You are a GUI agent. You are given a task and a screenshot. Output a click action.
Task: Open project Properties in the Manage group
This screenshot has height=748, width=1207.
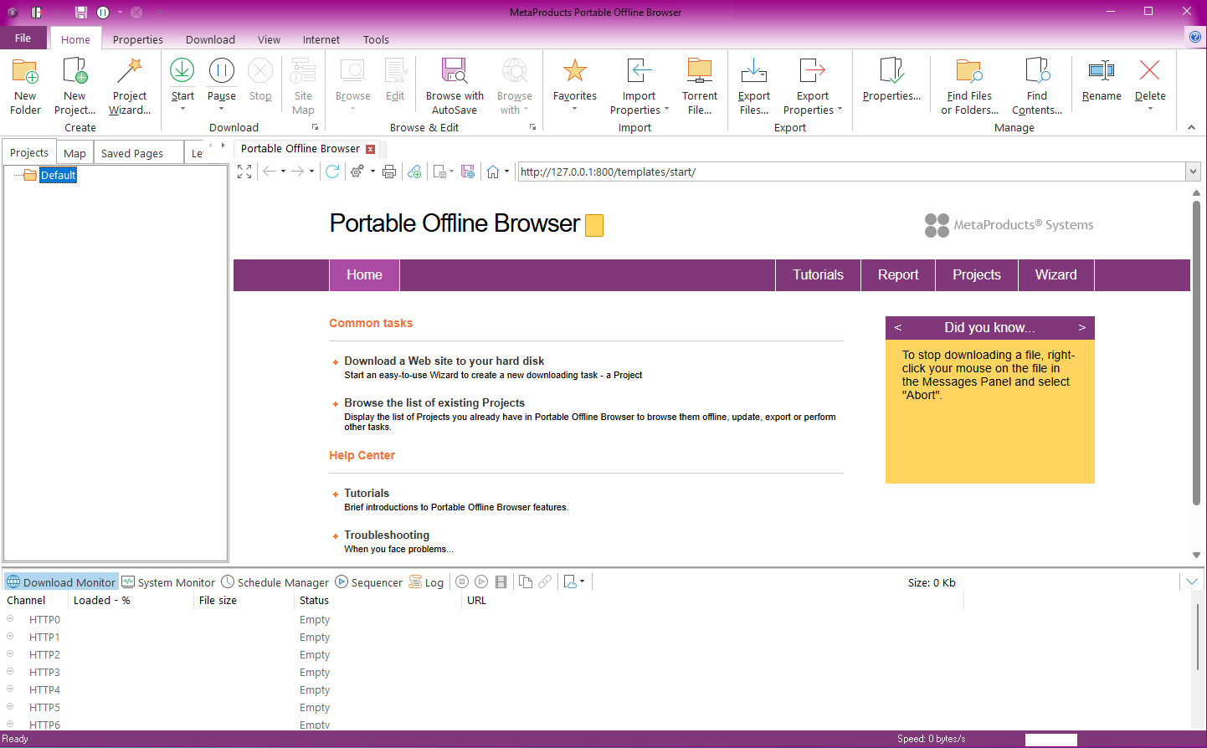pos(891,80)
